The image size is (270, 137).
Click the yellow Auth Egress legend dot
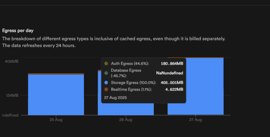click(x=106, y=64)
